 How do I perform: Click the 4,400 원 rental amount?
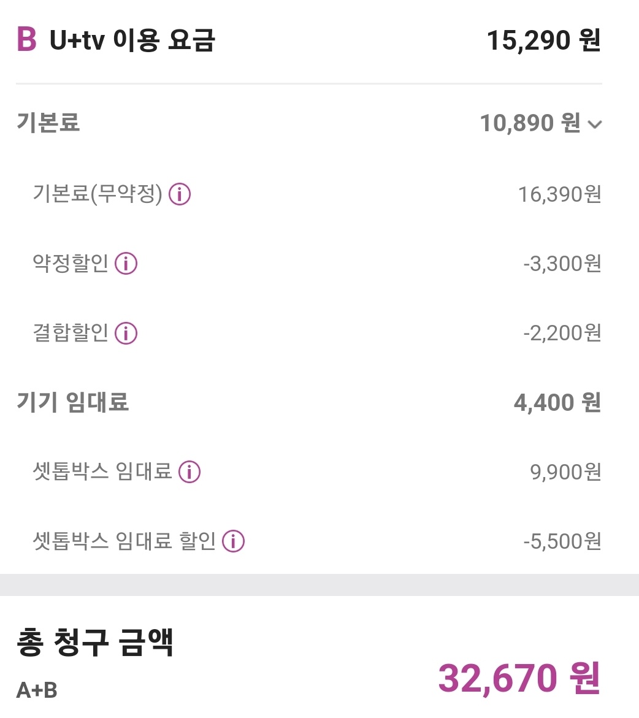click(x=557, y=403)
